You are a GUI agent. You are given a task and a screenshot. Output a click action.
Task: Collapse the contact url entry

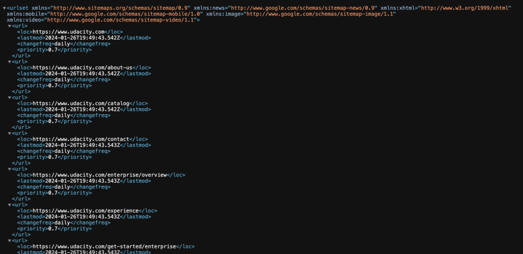click(x=10, y=133)
